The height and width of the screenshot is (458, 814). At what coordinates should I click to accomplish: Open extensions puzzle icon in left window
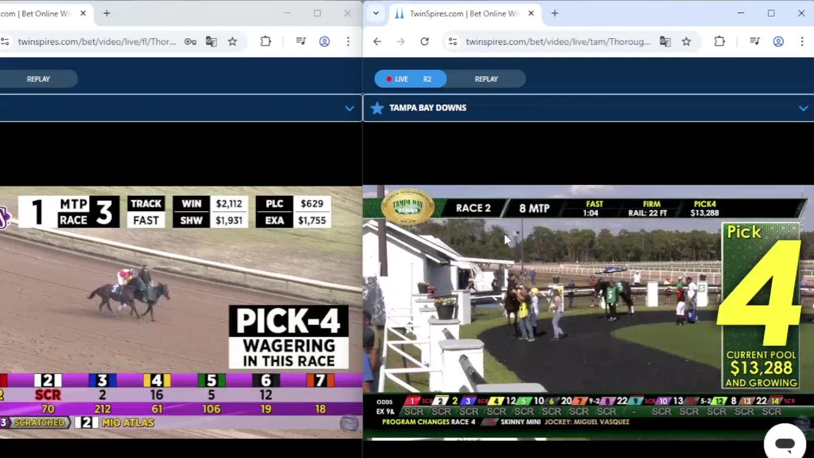(x=266, y=41)
